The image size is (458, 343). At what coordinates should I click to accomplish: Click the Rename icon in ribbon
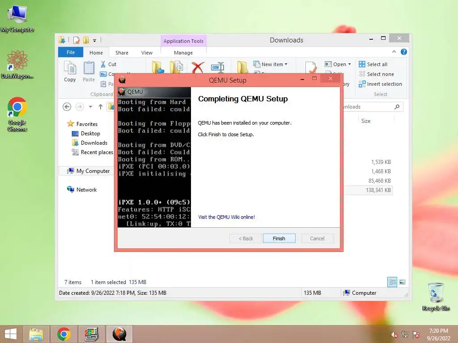point(218,67)
